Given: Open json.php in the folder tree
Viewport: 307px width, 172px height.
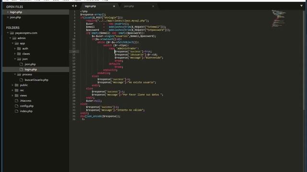Looking at the screenshot, I should (30, 64).
